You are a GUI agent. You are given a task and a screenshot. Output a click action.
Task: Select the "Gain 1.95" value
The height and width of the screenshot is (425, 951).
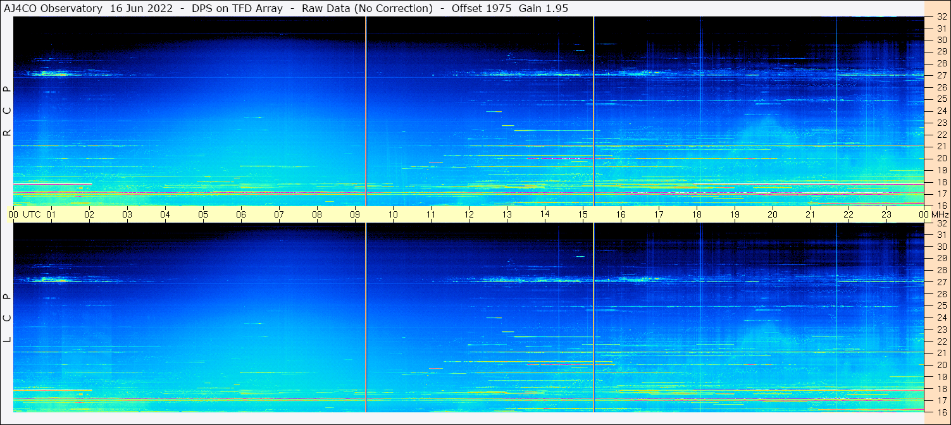pos(543,8)
